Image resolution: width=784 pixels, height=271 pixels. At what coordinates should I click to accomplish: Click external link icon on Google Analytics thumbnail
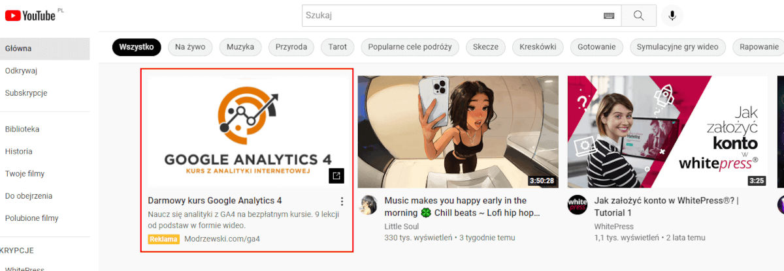click(336, 175)
